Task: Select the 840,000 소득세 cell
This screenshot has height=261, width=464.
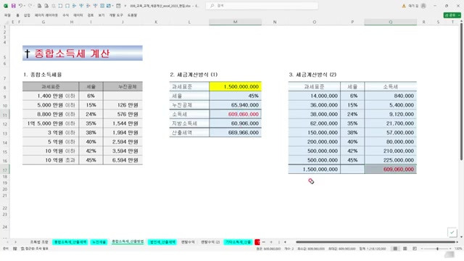Action: [391, 96]
